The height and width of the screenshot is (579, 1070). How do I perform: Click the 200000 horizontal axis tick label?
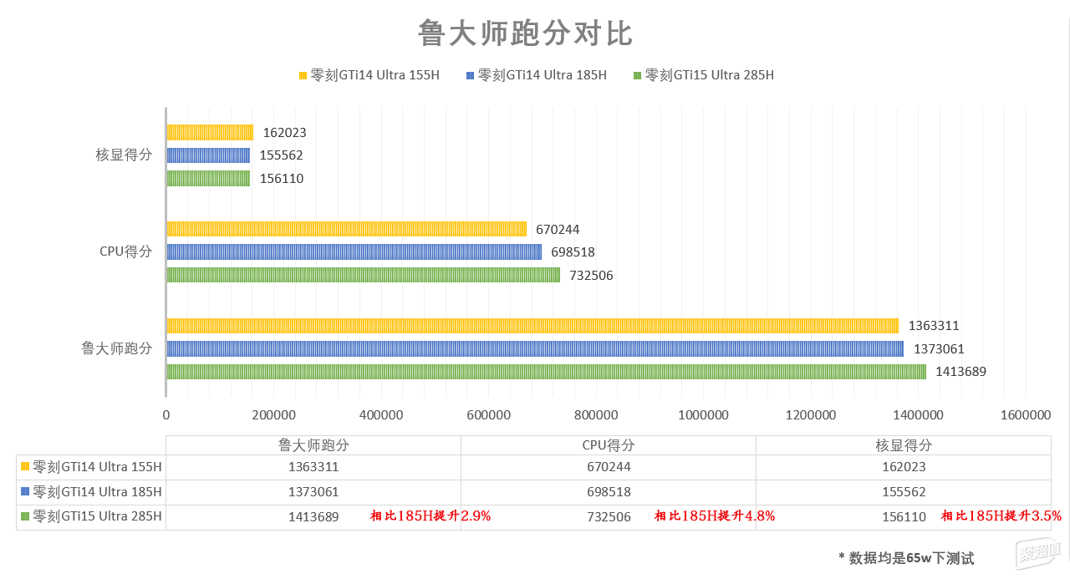coord(273,414)
